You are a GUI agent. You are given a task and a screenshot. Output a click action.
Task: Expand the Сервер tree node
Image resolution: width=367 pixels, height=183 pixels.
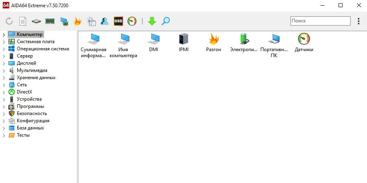4,56
